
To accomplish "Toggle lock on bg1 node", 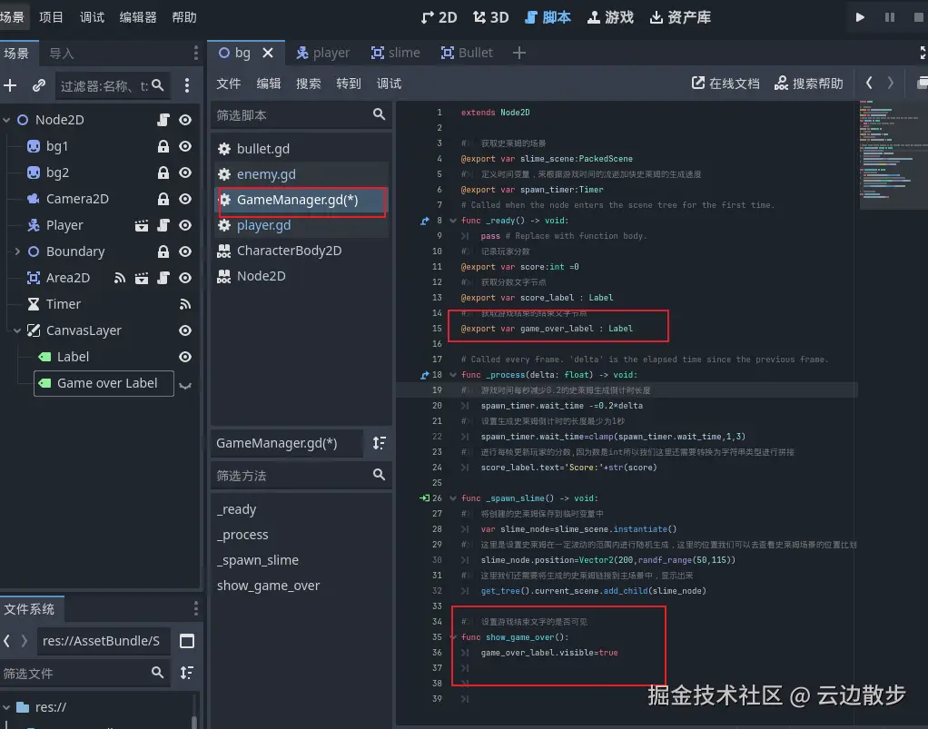I will [163, 146].
